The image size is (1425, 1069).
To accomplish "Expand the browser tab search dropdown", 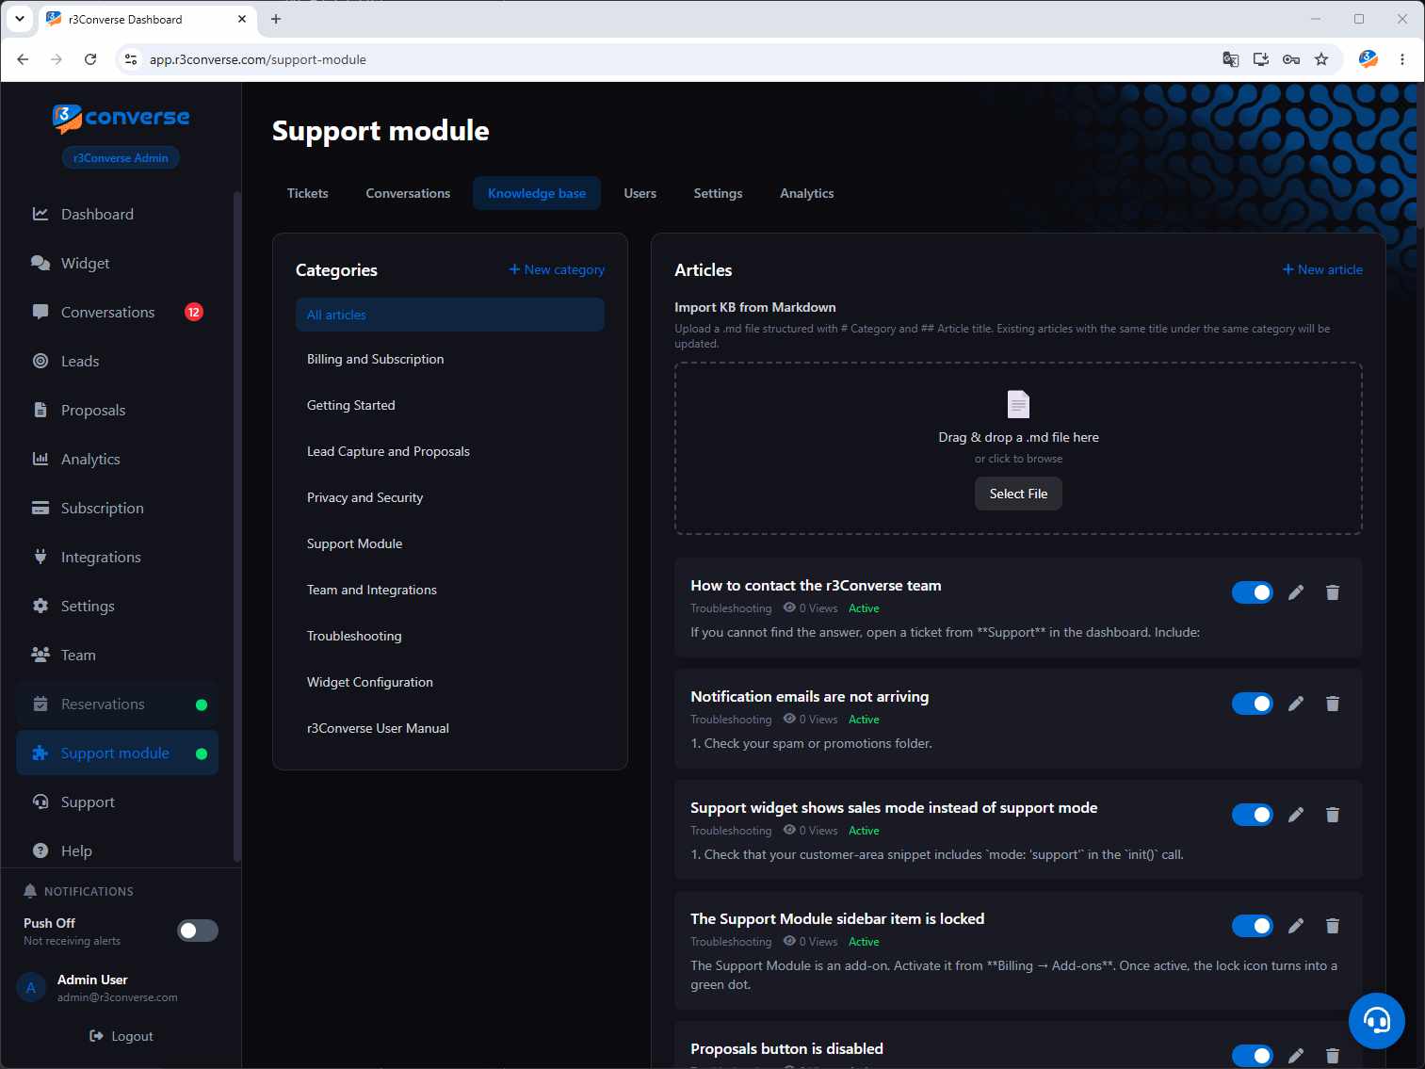I will [x=19, y=19].
